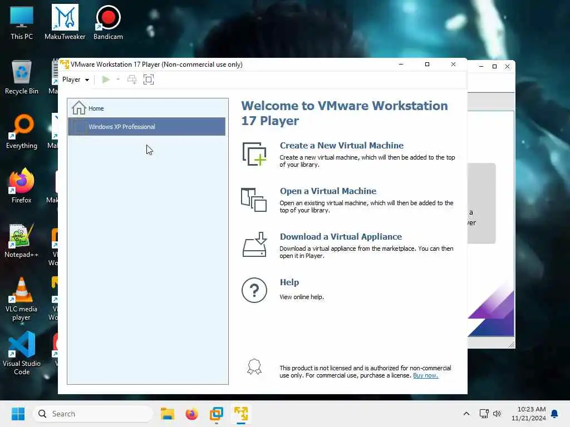Click the Open a Virtual Machine icon
This screenshot has width=570, height=427.
point(254,200)
